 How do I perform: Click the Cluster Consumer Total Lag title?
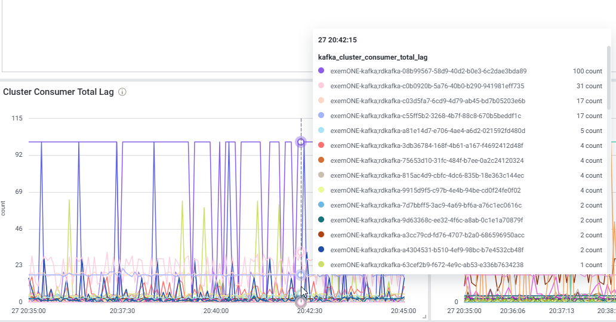pyautogui.click(x=58, y=92)
